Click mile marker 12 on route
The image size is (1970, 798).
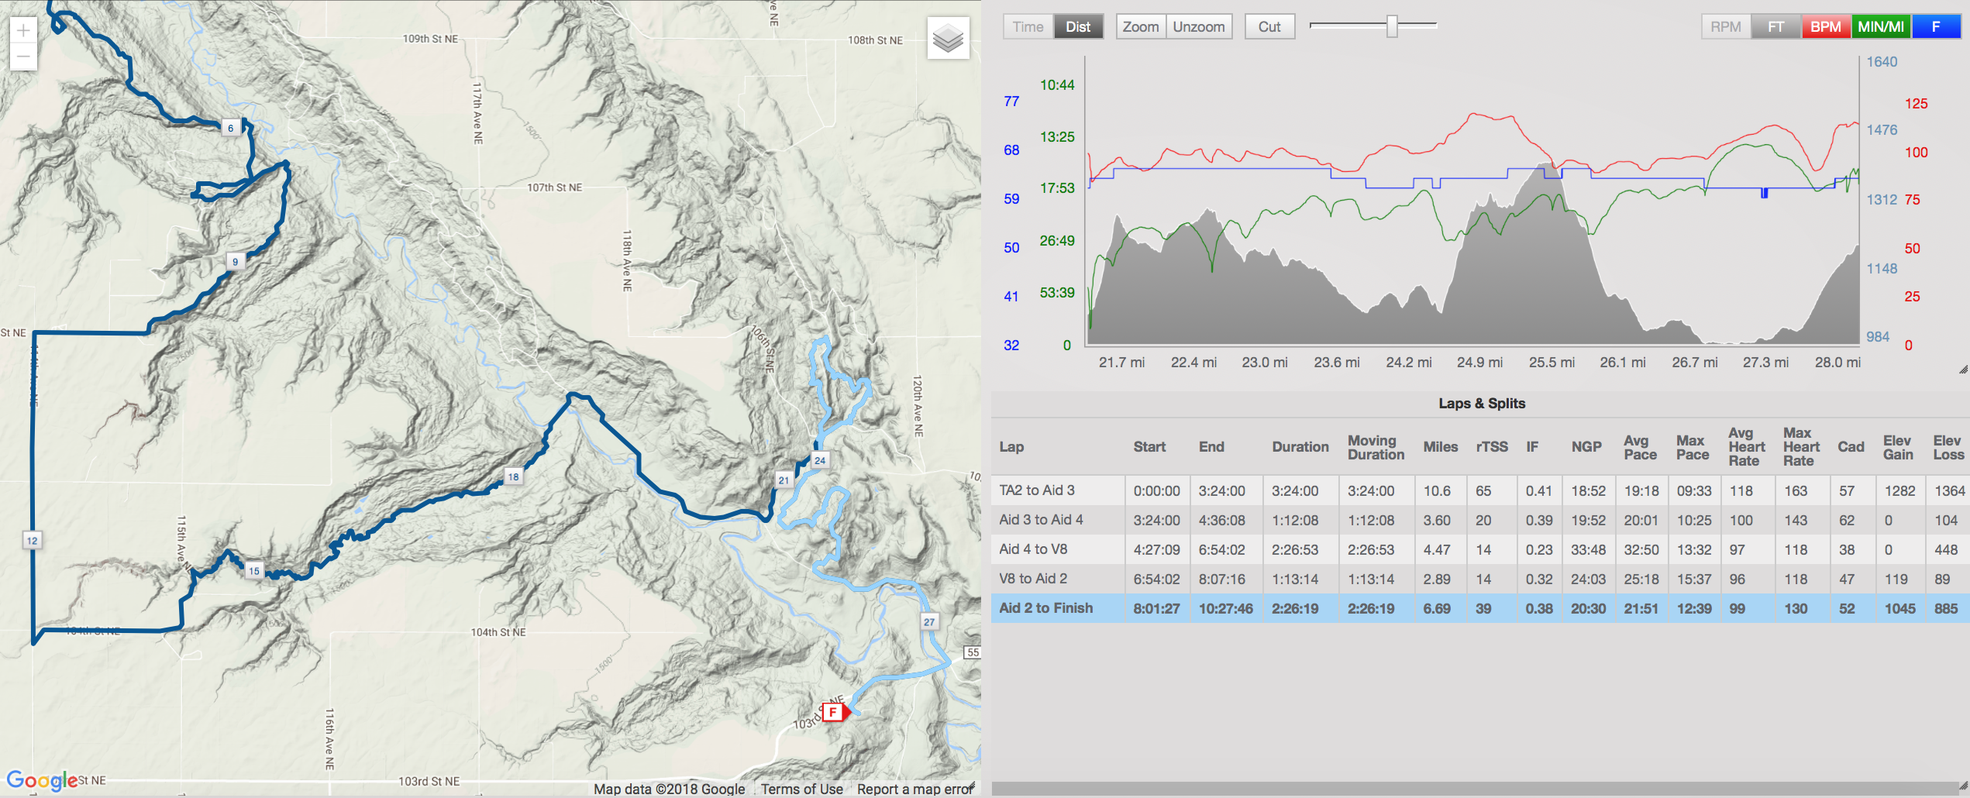[32, 541]
